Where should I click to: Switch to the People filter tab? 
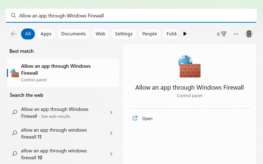coord(150,34)
